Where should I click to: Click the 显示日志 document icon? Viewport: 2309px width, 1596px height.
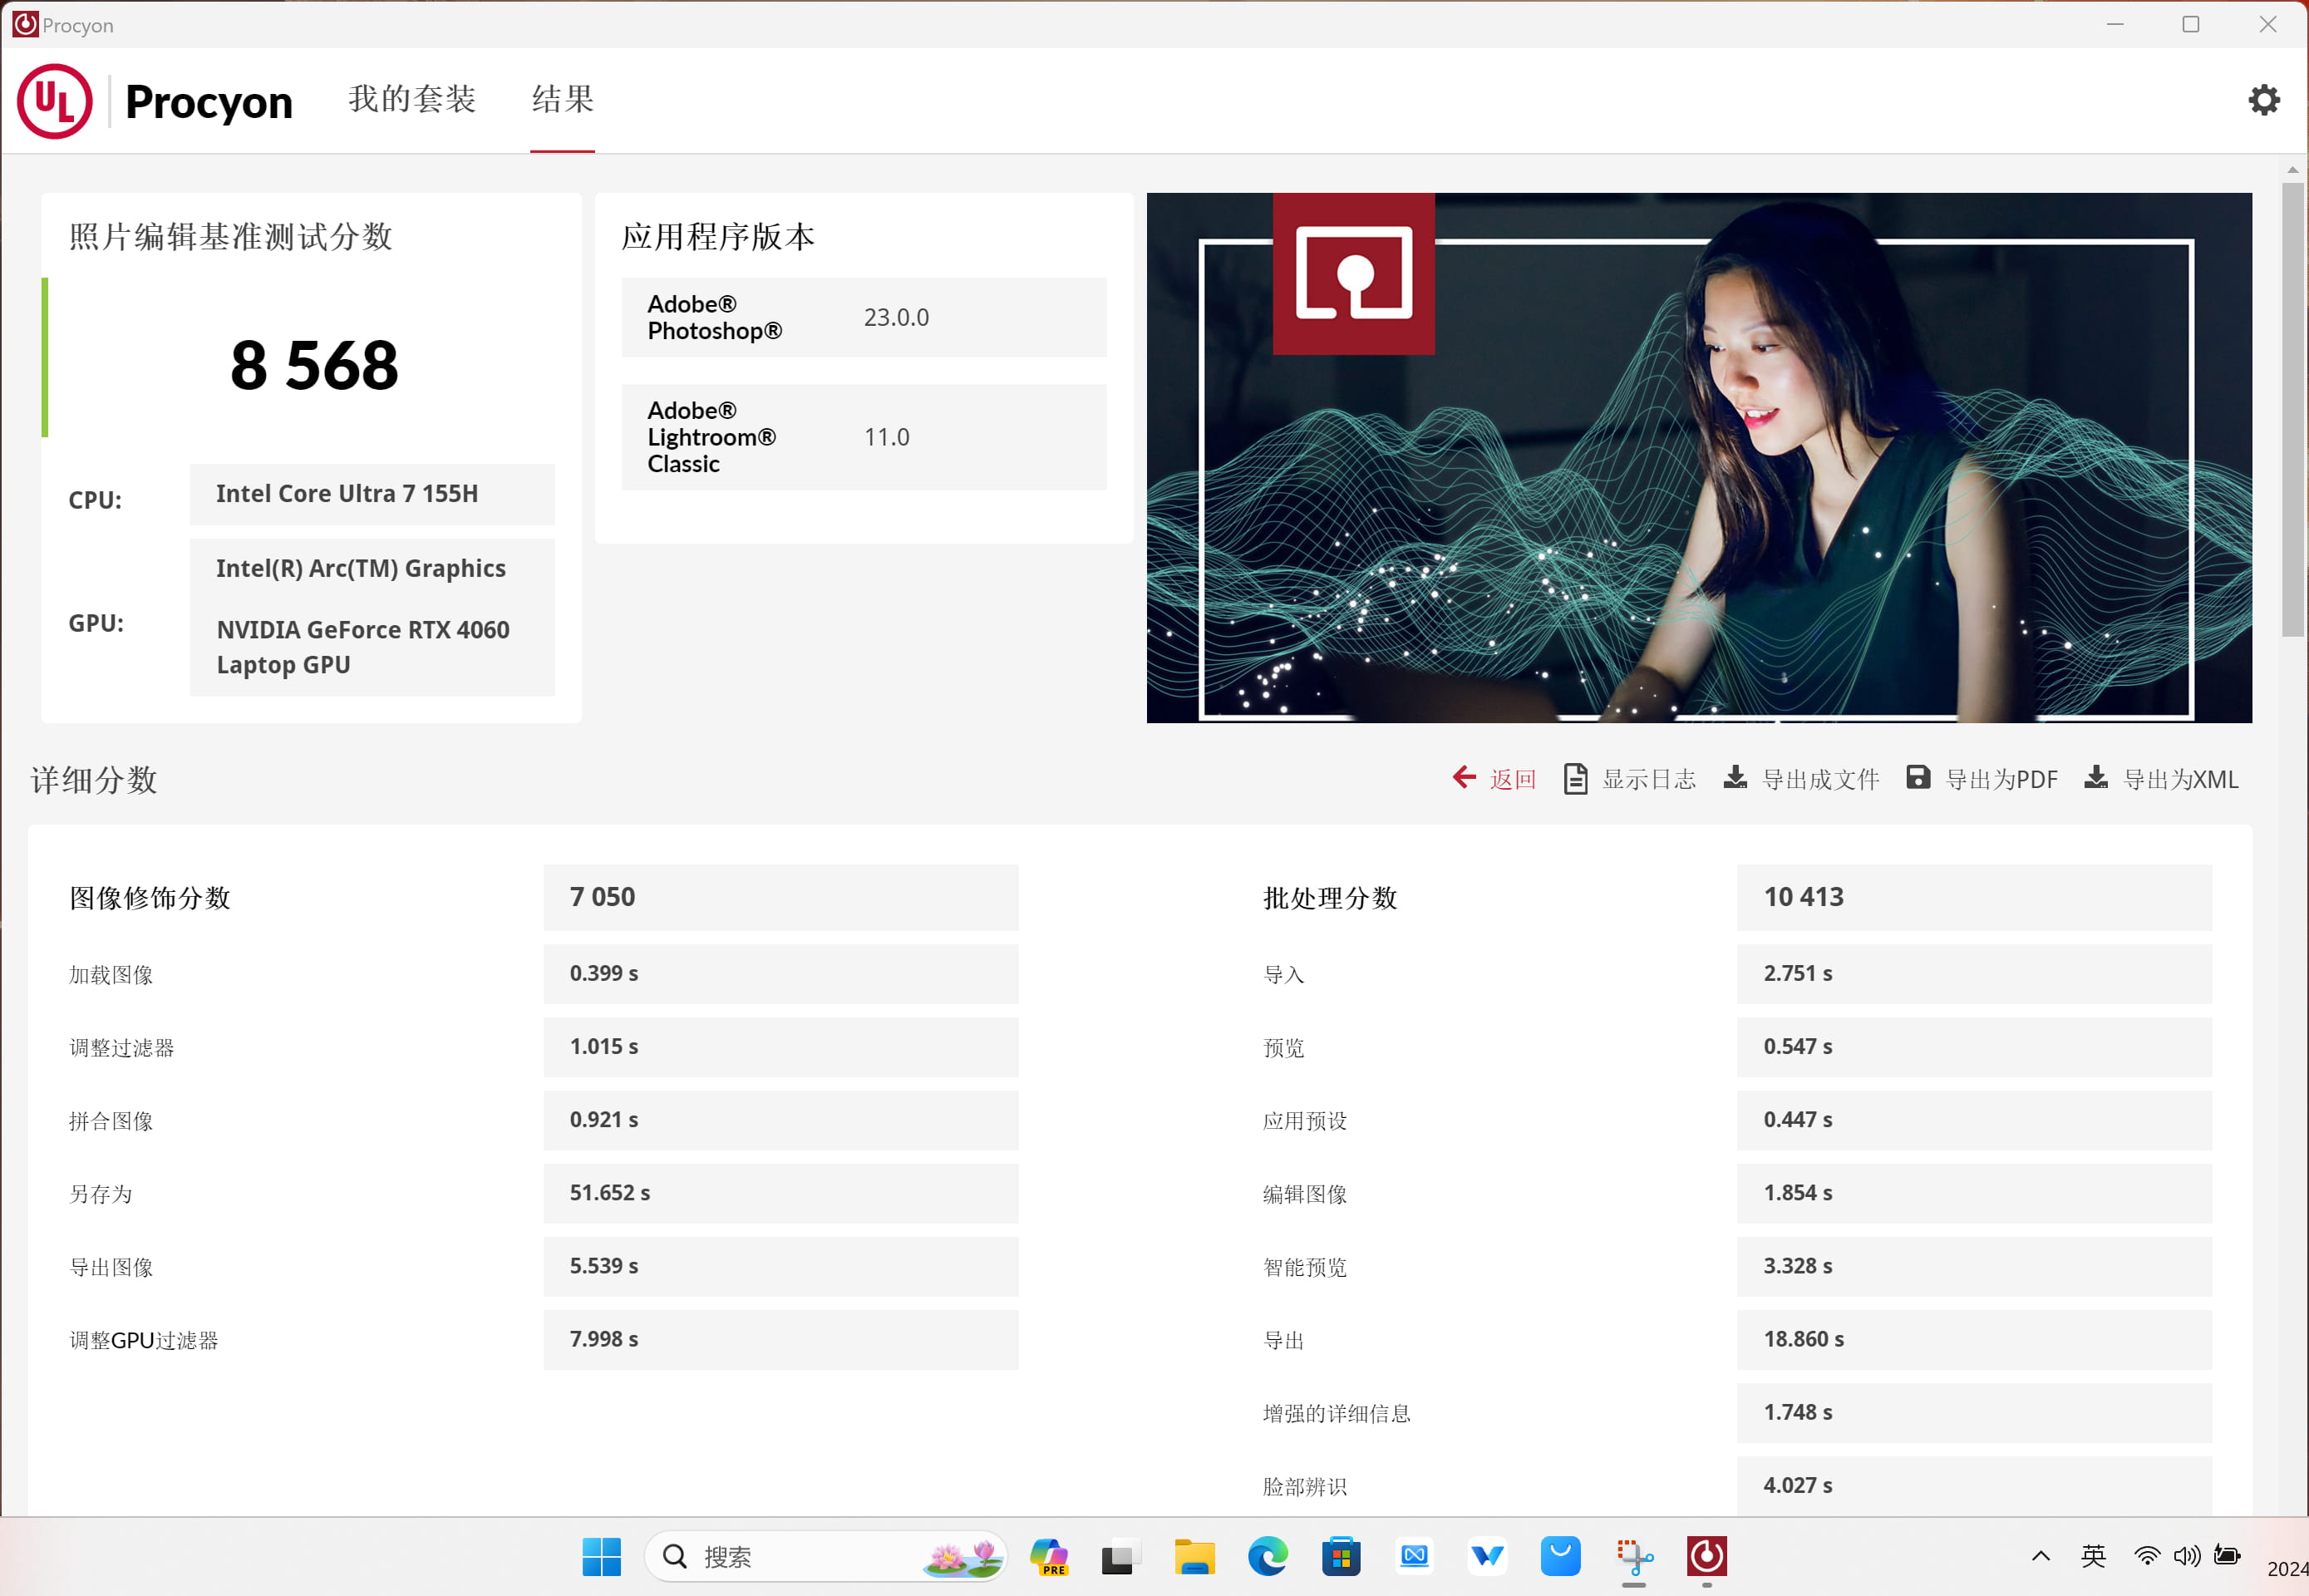[1575, 778]
